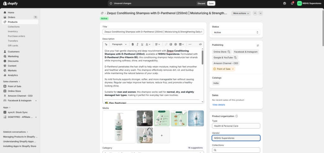Open GOAFFPRO - Affiliate app
This screenshot has height=153, width=324.
pos(20,117)
